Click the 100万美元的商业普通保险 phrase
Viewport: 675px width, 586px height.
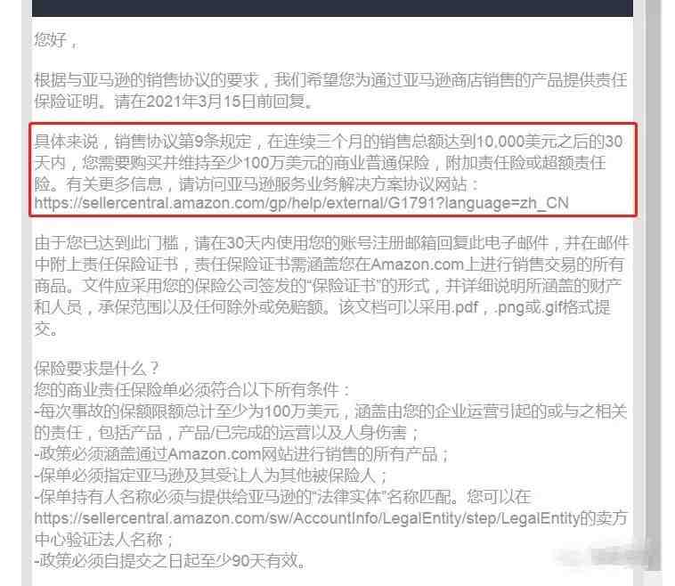click(x=337, y=163)
